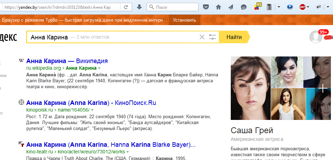Open the chat smiley icon
Viewport: 333px width, 160px height.
[x=244, y=7]
